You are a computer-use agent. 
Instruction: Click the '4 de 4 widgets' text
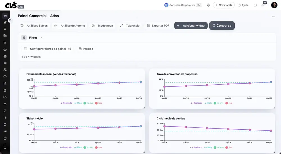(x=31, y=57)
